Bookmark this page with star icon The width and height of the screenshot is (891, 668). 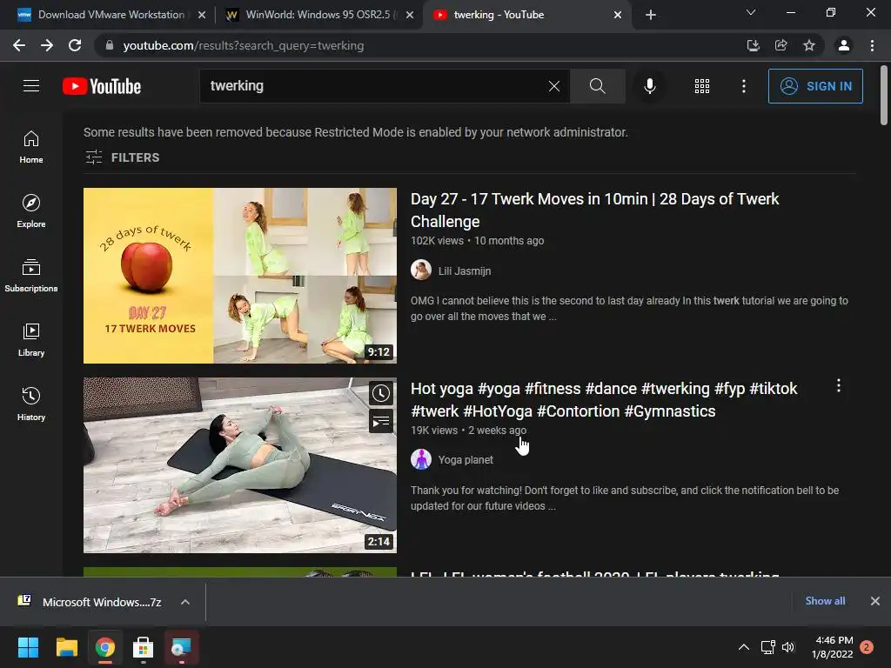808,45
